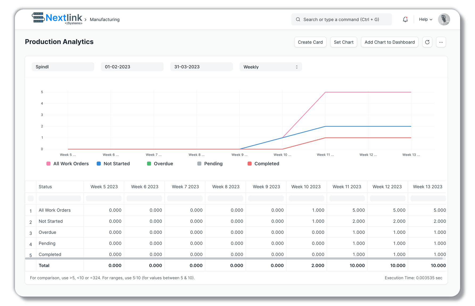Focus the search or command bar

point(341,19)
